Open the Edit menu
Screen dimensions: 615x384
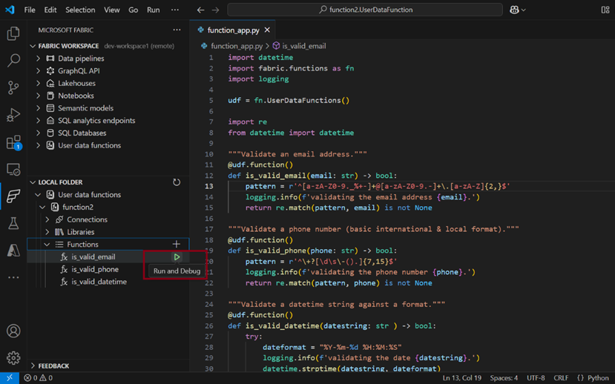pos(50,10)
